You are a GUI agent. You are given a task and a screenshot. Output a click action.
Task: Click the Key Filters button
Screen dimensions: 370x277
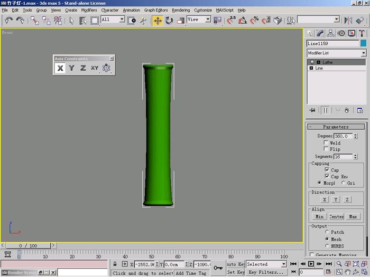point(266,272)
